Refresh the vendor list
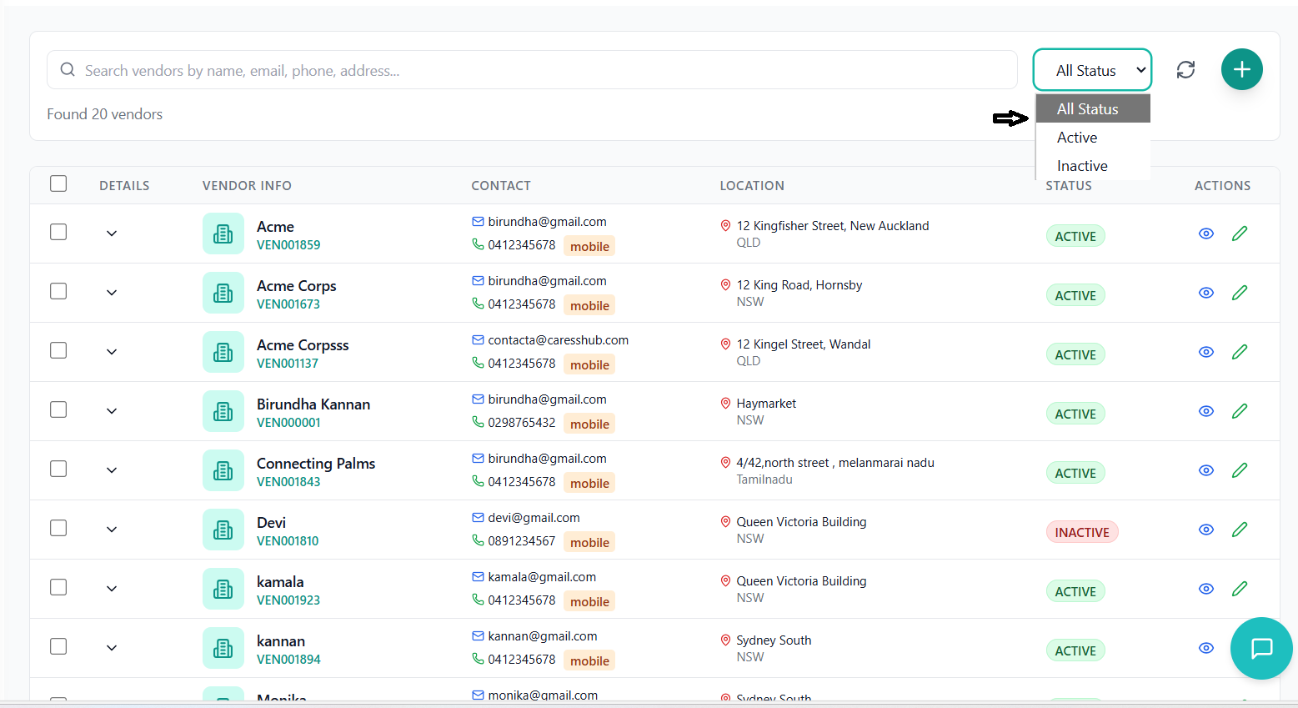The width and height of the screenshot is (1298, 708). click(x=1185, y=69)
